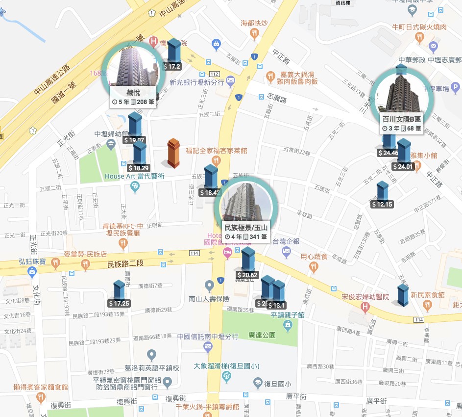462x417 pixels.
Task: Open the 新民素食館 restaurant pin
Action: pos(427,306)
